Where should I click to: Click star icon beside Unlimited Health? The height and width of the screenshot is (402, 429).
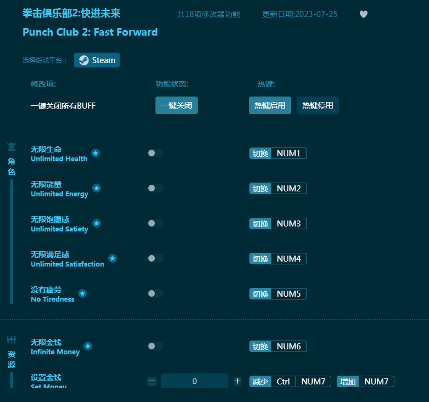tap(96, 153)
